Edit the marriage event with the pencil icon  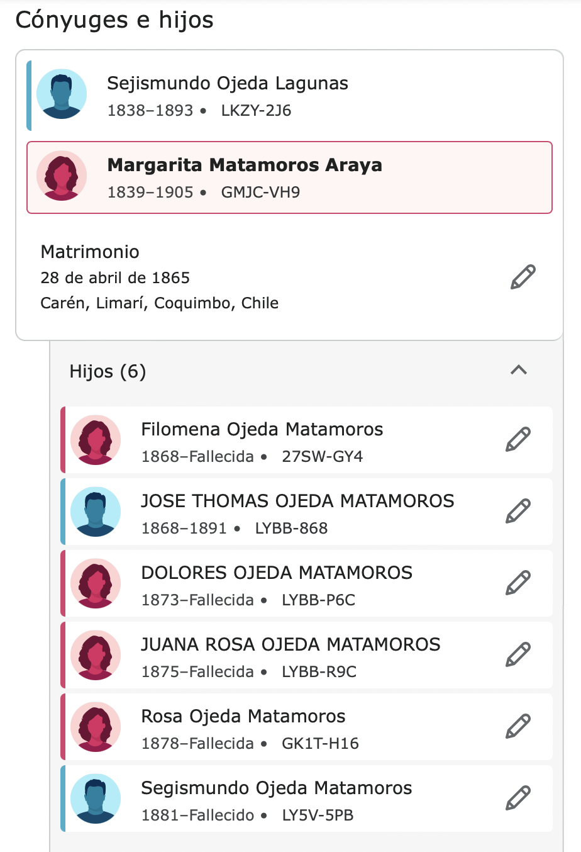[523, 277]
